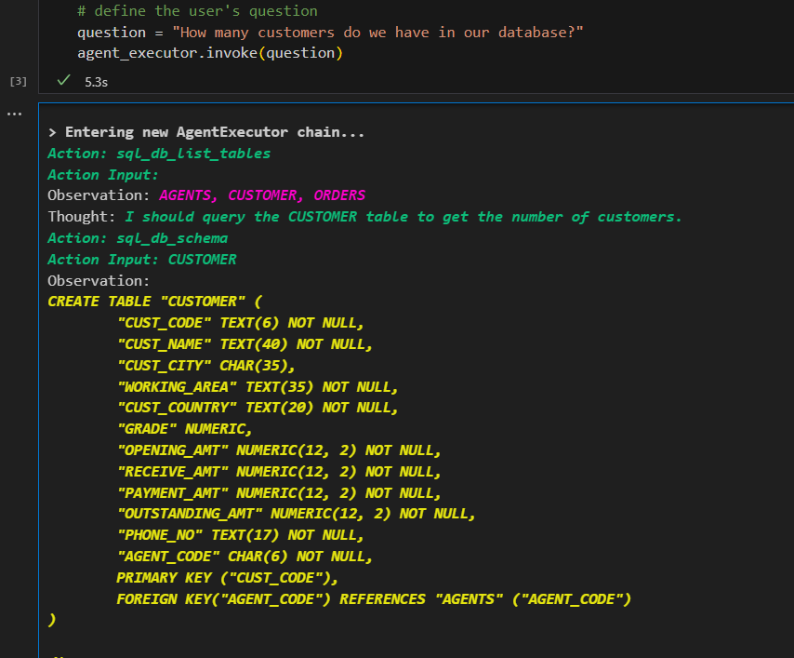Place cursor in the question string line
The width and height of the screenshot is (794, 658).
point(330,33)
